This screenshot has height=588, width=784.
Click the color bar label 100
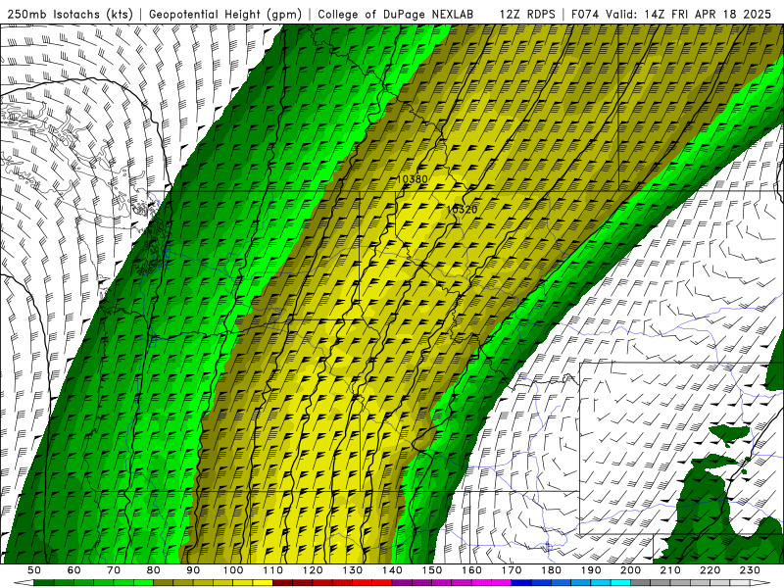[x=233, y=570]
